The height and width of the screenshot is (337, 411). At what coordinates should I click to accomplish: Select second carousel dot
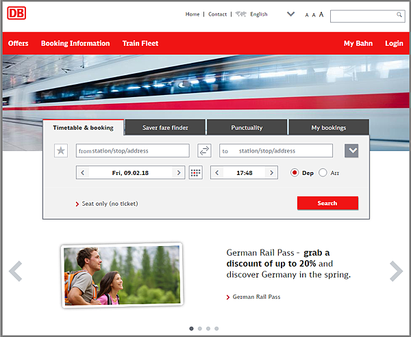coord(200,328)
